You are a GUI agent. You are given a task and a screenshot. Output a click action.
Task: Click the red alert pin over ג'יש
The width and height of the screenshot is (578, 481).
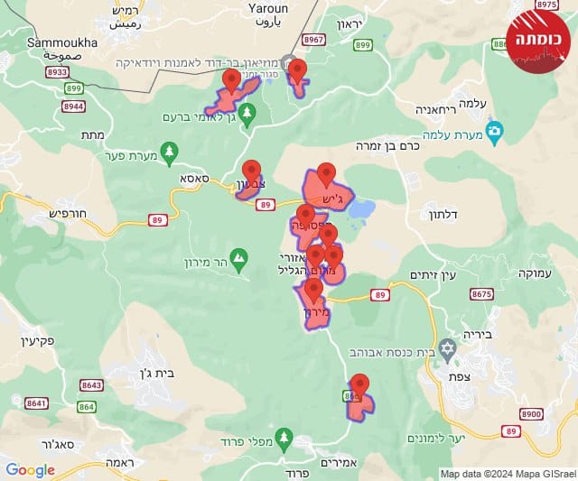click(326, 176)
